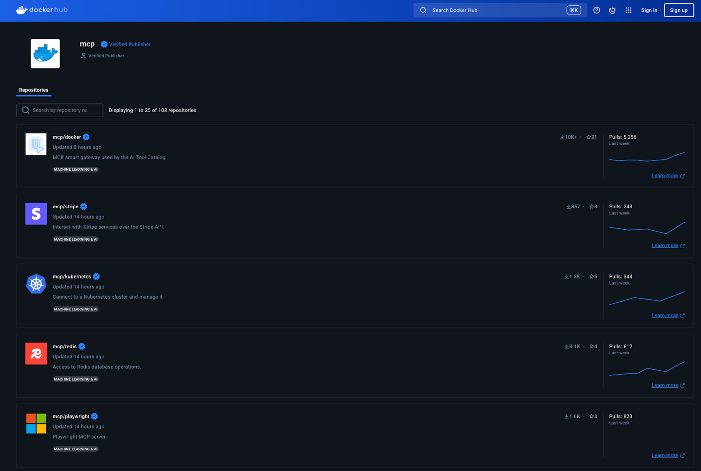
Task: Focus the Search by repository name field
Action: [60, 110]
